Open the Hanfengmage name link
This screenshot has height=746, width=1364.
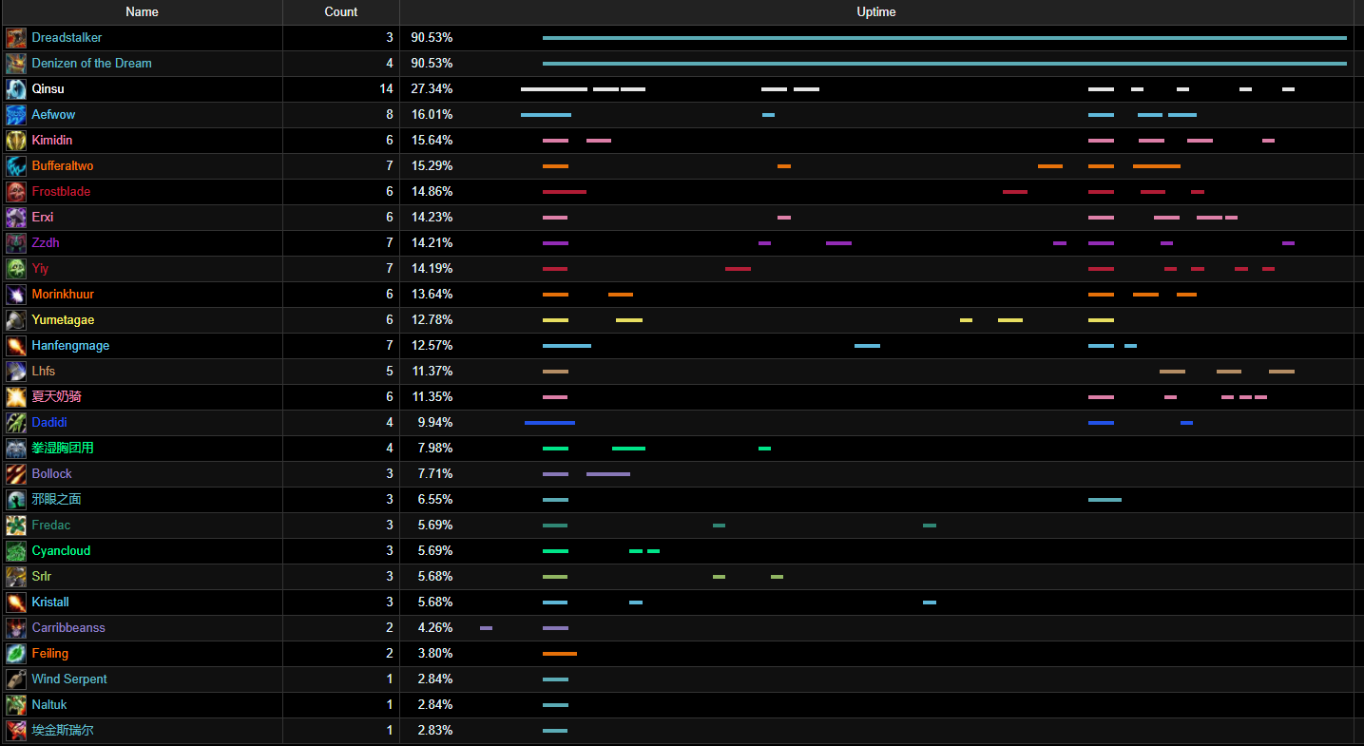click(70, 346)
